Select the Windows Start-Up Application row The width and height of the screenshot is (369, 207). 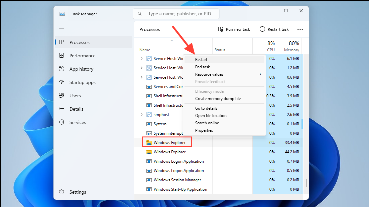coord(218,189)
